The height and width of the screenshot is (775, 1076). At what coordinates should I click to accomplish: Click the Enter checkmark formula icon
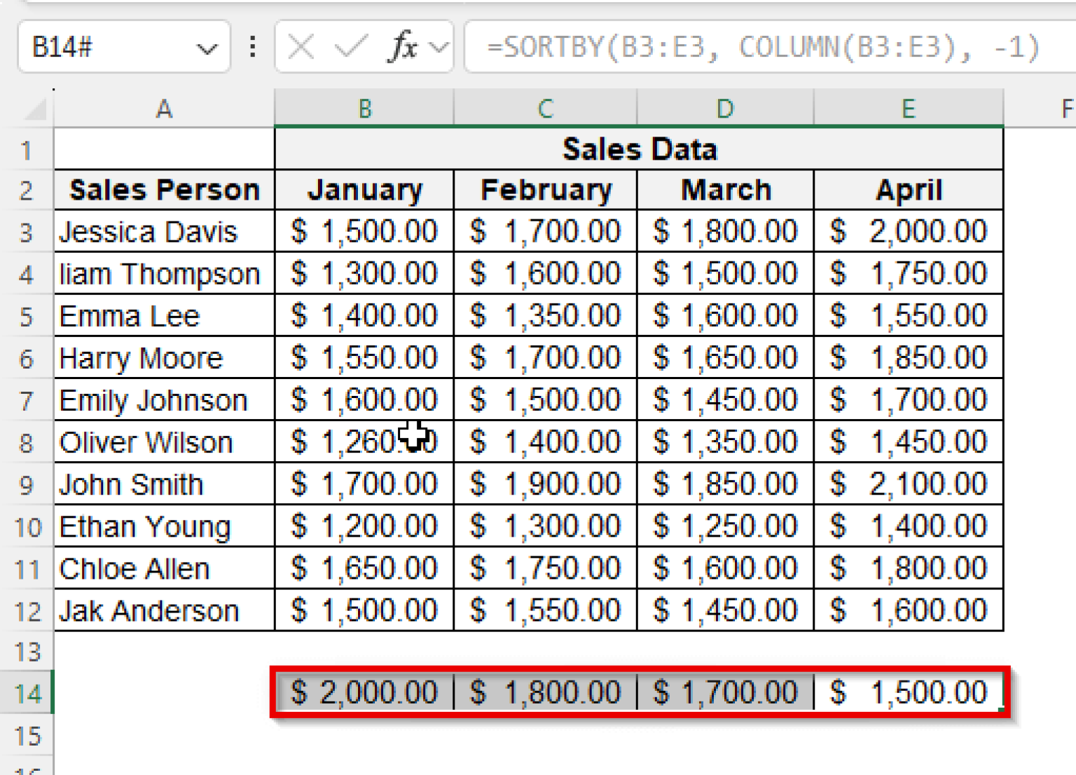tap(350, 48)
